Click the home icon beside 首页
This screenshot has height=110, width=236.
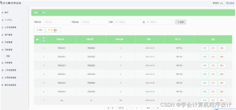click(x=3, y=13)
